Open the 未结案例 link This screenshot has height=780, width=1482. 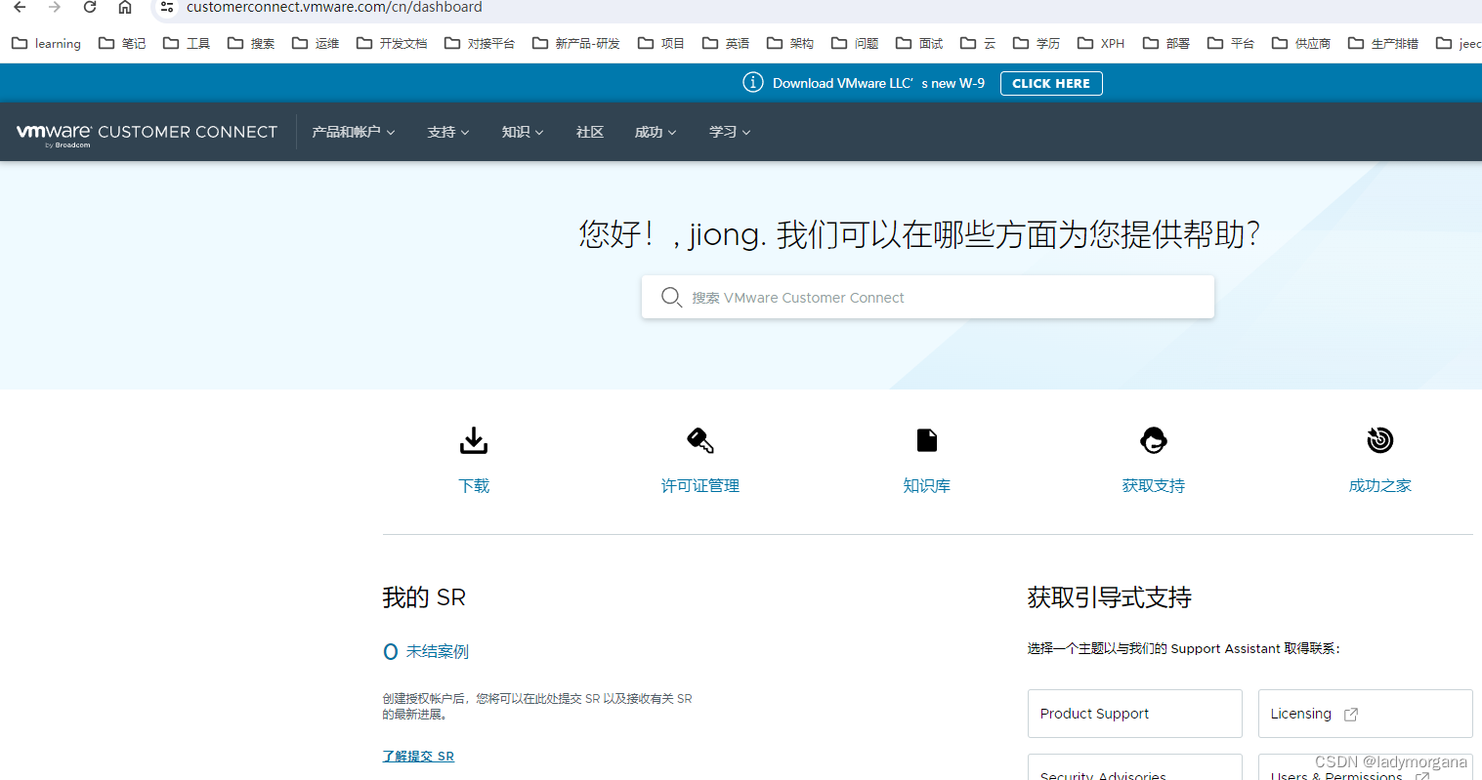coord(438,651)
